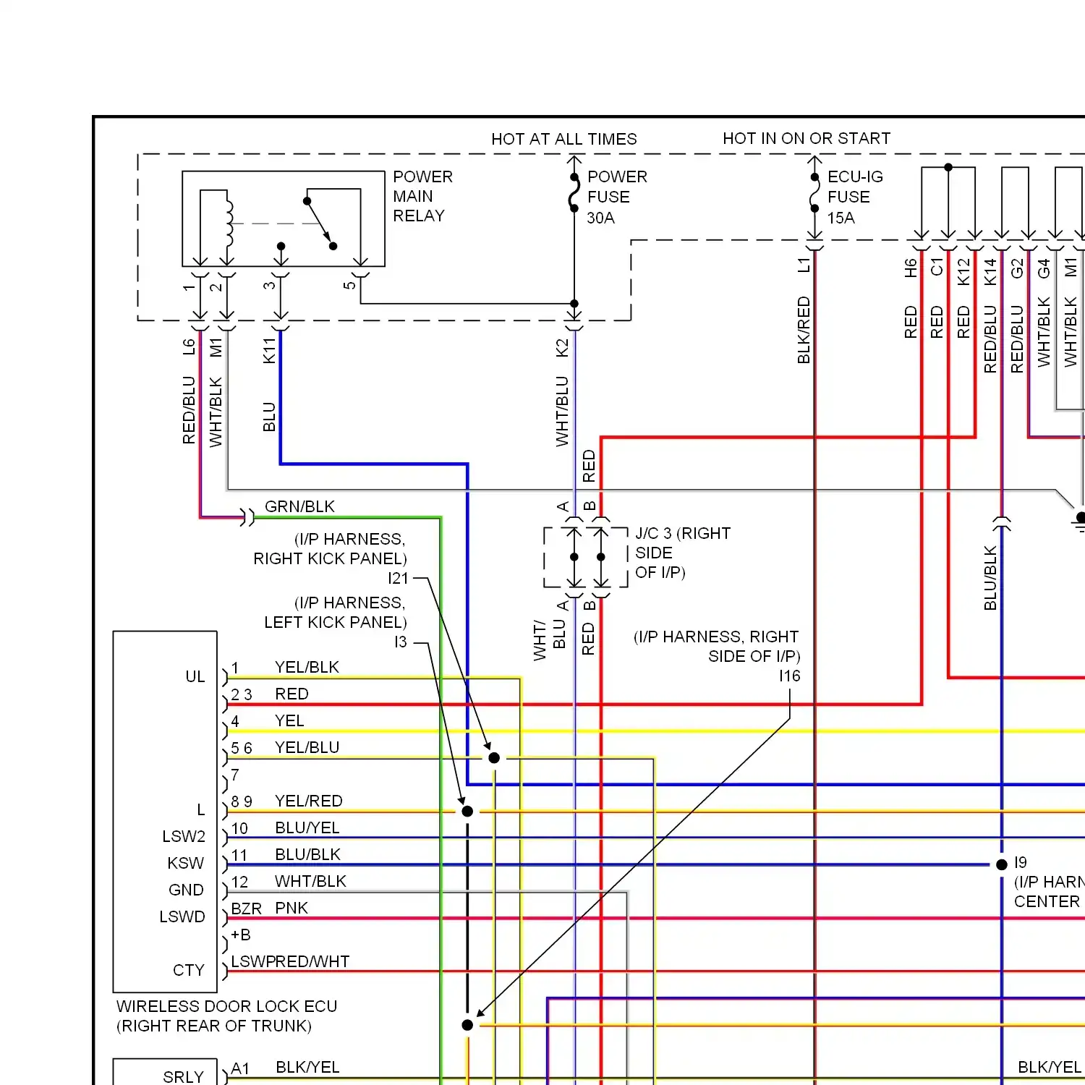The width and height of the screenshot is (1085, 1085).
Task: Click the vertical BLU/BLK wire label
Action: 990,578
